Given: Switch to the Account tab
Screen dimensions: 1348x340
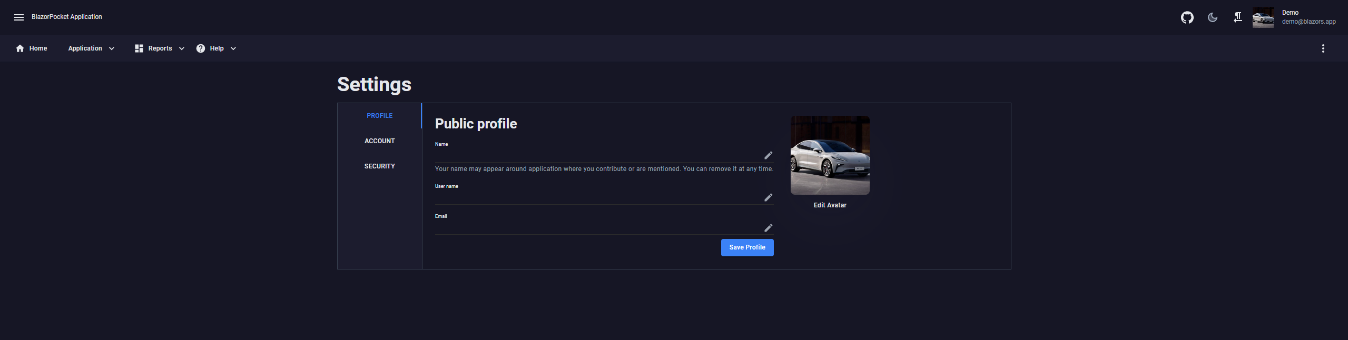Looking at the screenshot, I should (x=379, y=141).
